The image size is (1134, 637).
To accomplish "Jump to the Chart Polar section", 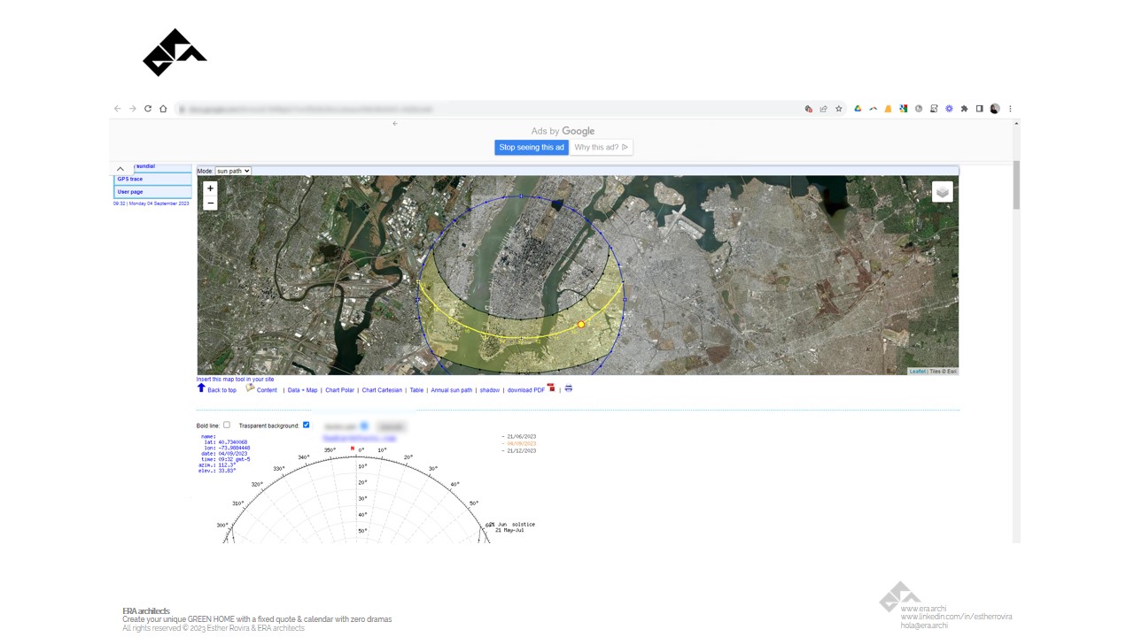I will pyautogui.click(x=339, y=390).
